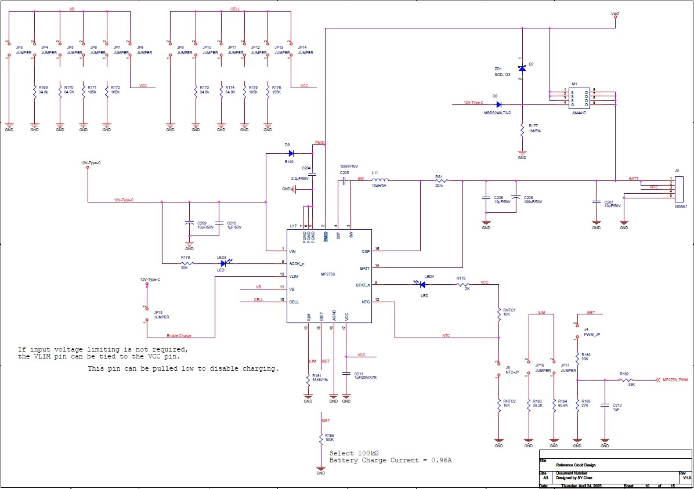
Task: Select the 'Battery Charge Current = 0.96A' note
Action: point(390,460)
